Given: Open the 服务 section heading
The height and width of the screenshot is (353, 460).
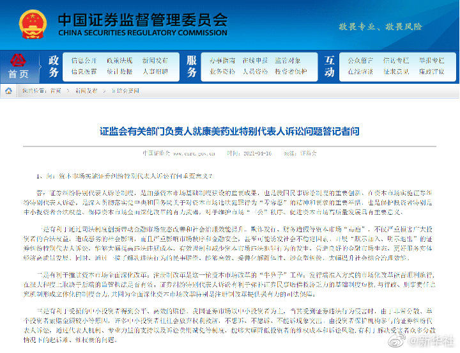Looking at the screenshot, I should (x=192, y=66).
